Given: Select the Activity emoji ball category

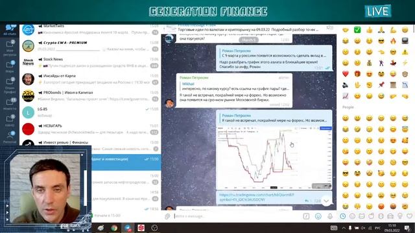Looking at the screenshot, I should click(381, 216).
